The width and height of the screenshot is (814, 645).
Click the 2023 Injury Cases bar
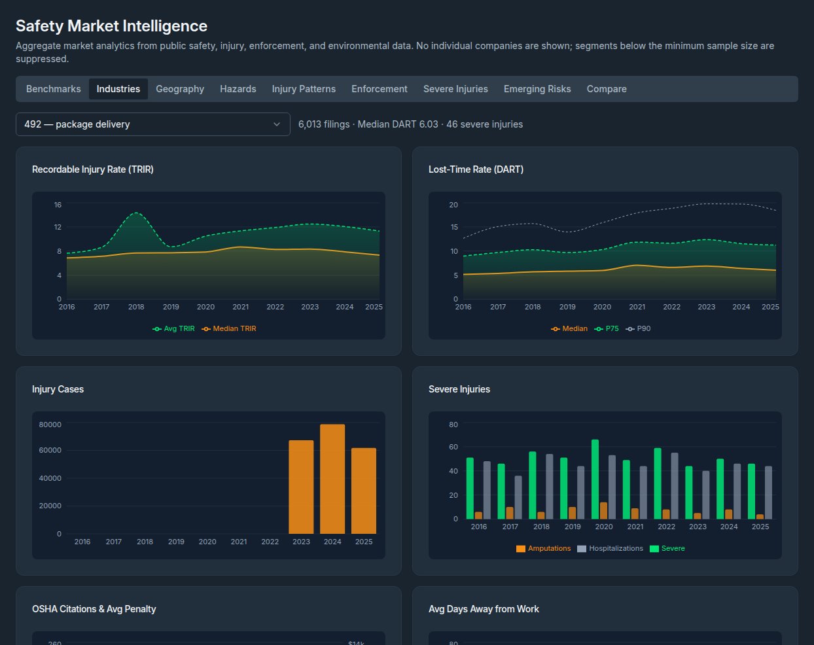301,487
